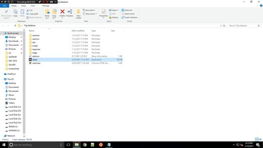The width and height of the screenshot is (263, 148).
Task: Open This PC in navigation pane
Action: [x=9, y=79]
